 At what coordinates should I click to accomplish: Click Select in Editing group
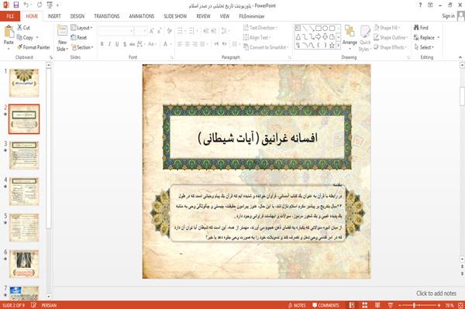click(x=424, y=47)
